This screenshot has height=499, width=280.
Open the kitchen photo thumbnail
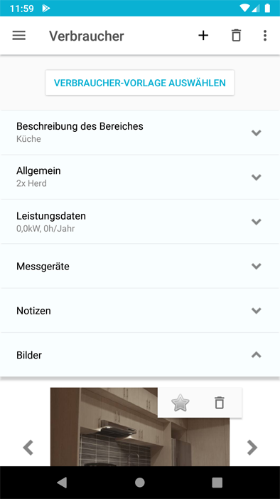point(140,427)
